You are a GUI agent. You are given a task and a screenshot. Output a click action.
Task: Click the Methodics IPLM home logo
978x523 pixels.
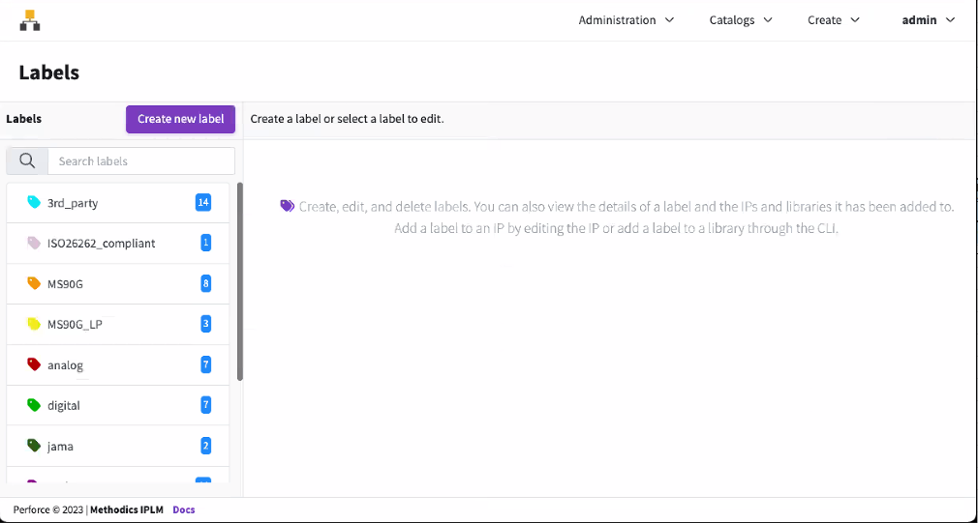(x=30, y=20)
